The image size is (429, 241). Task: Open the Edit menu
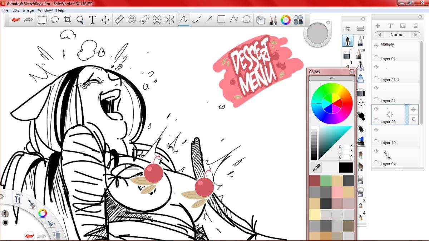[16, 10]
